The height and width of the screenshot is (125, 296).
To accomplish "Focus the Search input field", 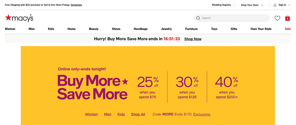I will click(232, 18).
